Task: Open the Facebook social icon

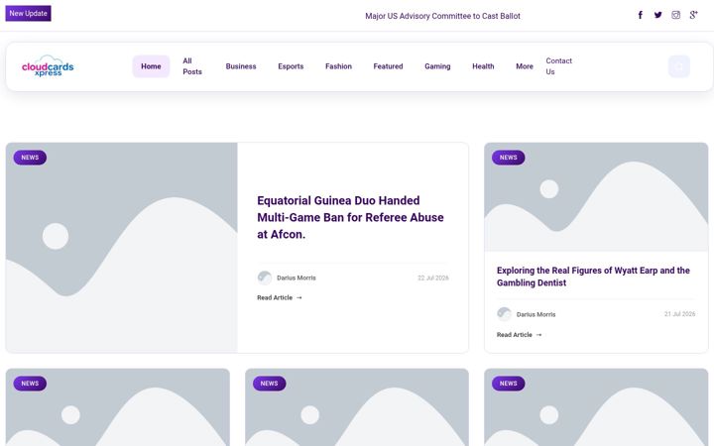Action: [x=640, y=15]
